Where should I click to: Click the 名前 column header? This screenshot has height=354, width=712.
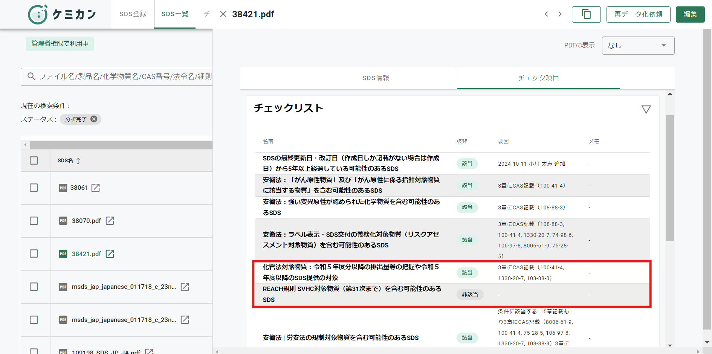pyautogui.click(x=268, y=141)
